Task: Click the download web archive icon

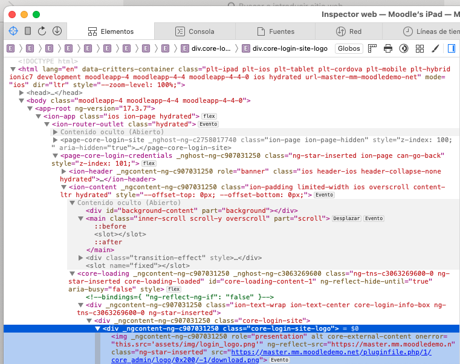Action: (x=57, y=31)
